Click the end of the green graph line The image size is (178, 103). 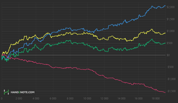point(165,43)
